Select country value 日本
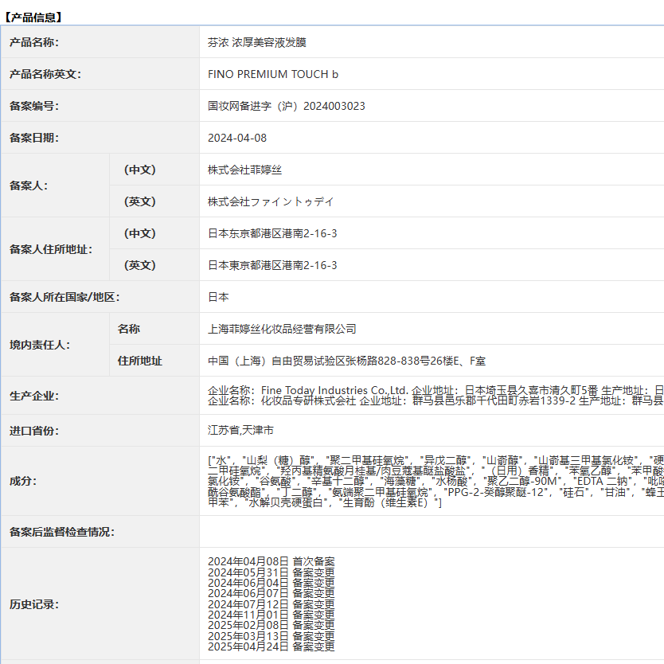This screenshot has height=664, width=664. 218,297
